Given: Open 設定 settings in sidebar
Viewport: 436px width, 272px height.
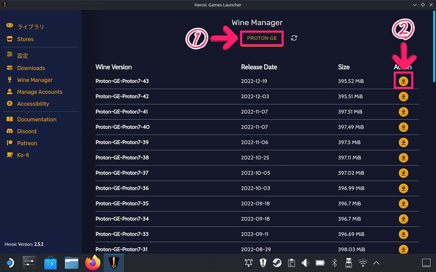Looking at the screenshot, I should pos(17,55).
